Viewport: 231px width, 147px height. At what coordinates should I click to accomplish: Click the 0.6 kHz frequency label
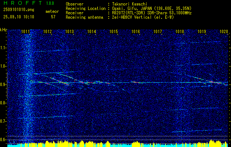tap(3, 140)
